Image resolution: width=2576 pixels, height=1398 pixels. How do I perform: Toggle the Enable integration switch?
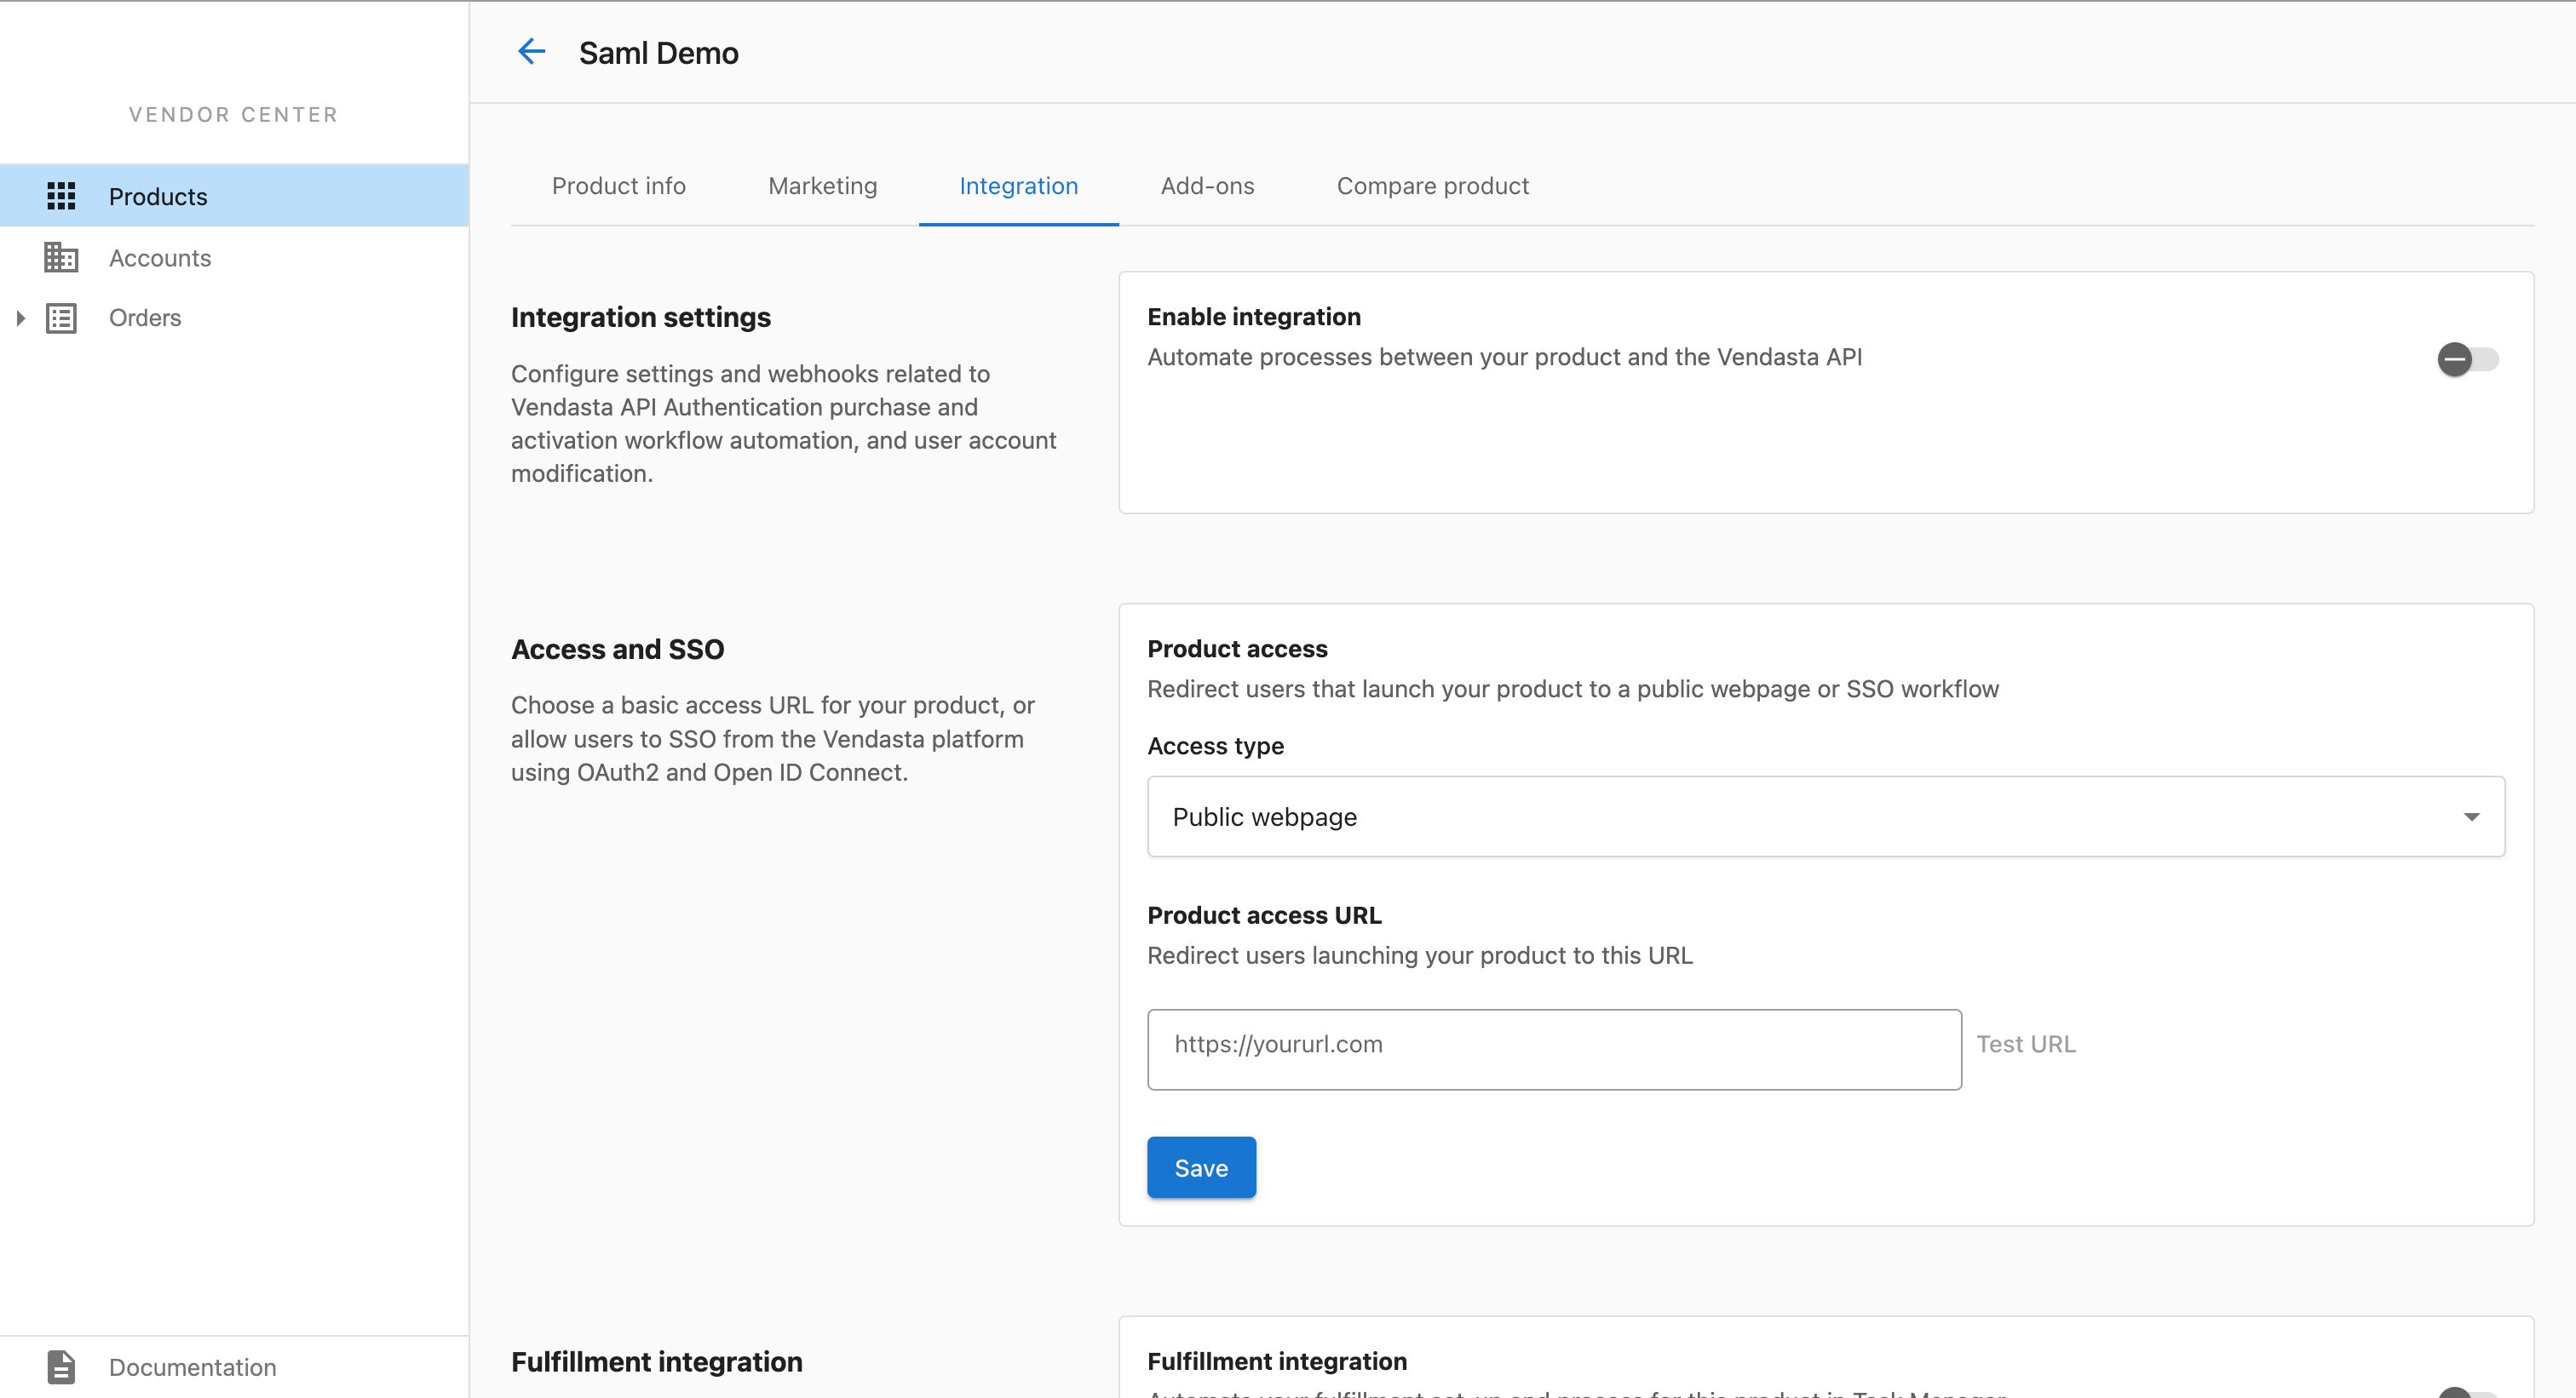(x=2467, y=358)
